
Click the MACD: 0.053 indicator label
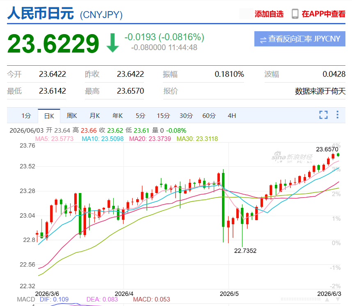point(151,299)
